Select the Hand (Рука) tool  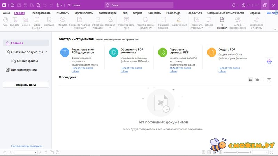[5, 22]
